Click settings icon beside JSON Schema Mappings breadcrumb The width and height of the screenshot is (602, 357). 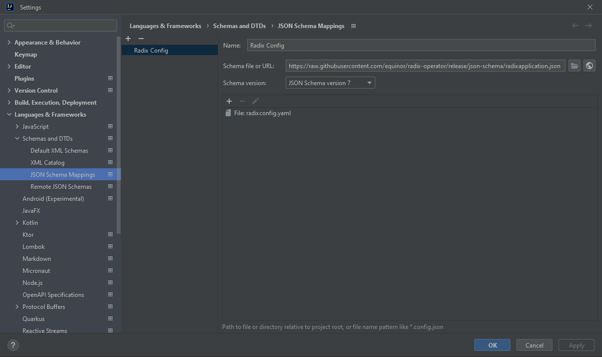click(353, 26)
